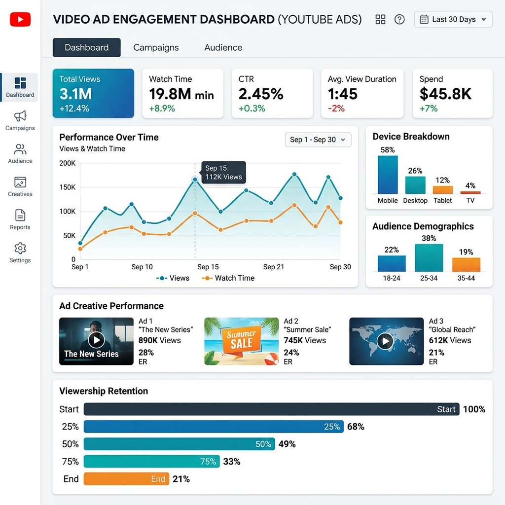This screenshot has height=505, width=505.
Task: Click the Sep 15 112K Views tooltip
Action: 223,172
